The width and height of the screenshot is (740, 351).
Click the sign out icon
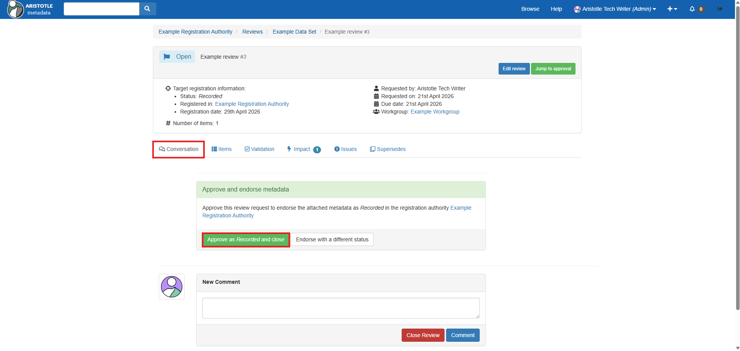click(720, 9)
